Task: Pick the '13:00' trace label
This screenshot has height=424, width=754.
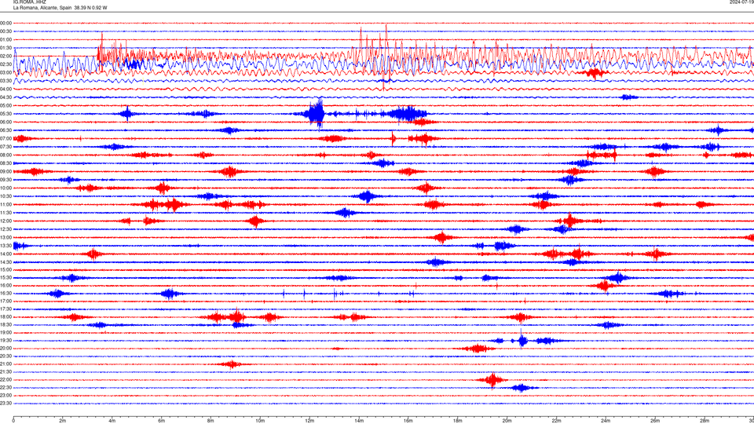Action: (5, 237)
